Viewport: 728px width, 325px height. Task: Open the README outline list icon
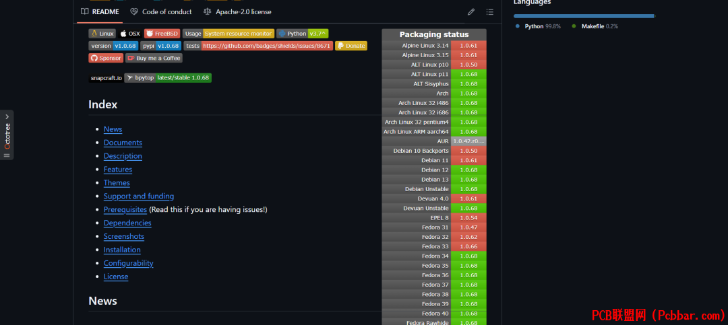coord(489,12)
